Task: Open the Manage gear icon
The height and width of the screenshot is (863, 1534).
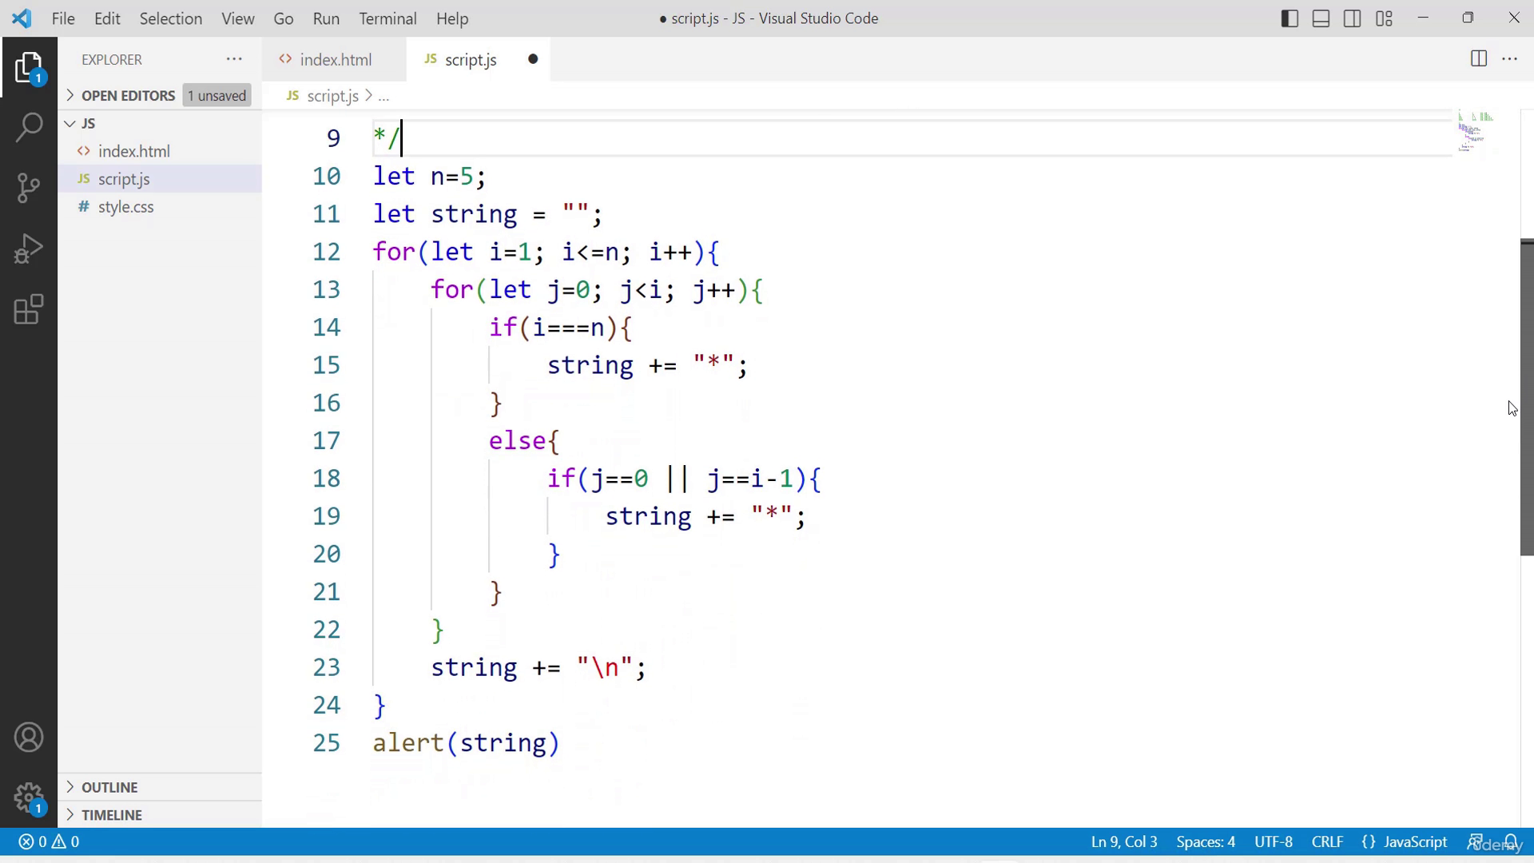Action: pos(29,797)
